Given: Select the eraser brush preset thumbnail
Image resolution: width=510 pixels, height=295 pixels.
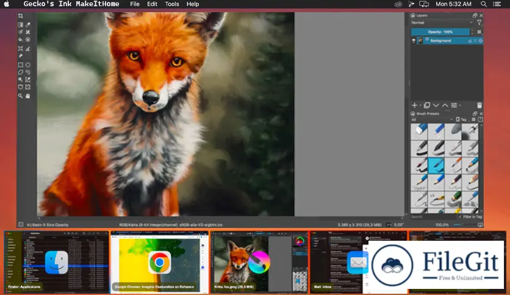Looking at the screenshot, I should pyautogui.click(x=418, y=130).
